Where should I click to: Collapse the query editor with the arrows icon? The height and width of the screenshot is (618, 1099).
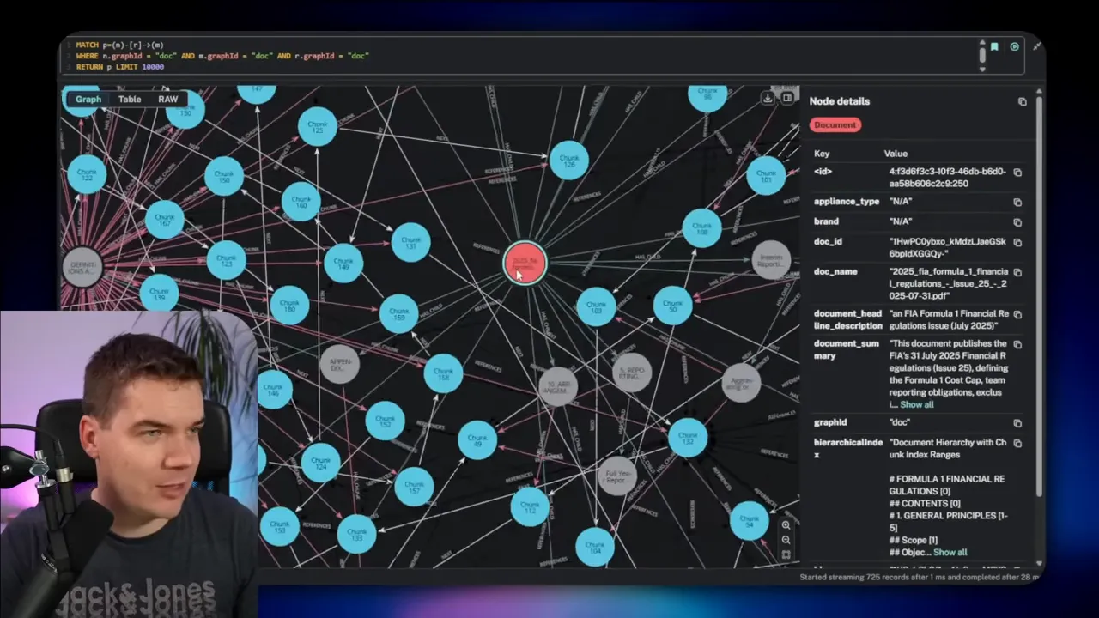tap(1036, 46)
